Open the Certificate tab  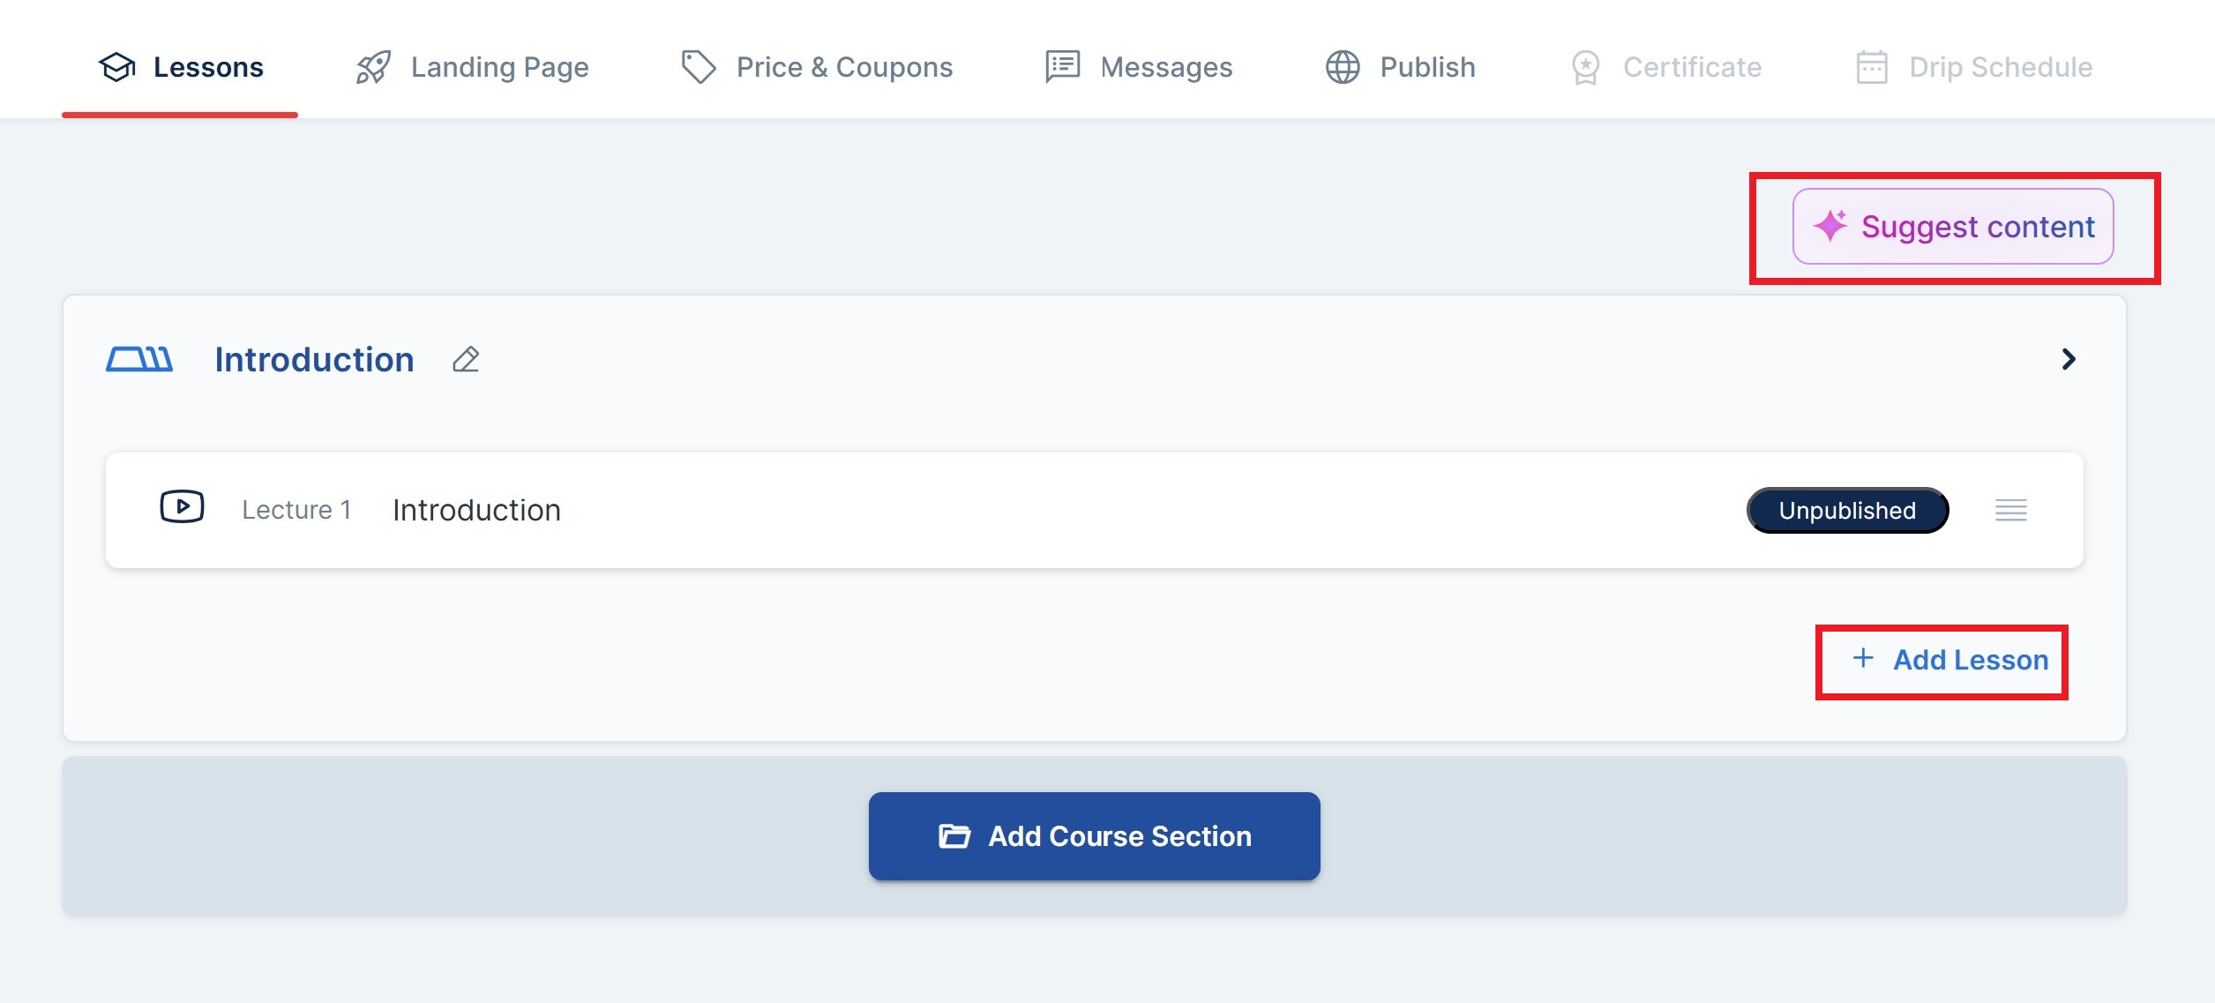click(x=1666, y=67)
